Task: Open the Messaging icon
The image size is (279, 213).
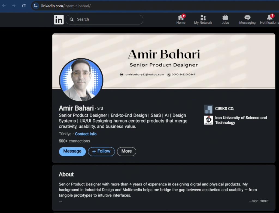Action: (247, 18)
